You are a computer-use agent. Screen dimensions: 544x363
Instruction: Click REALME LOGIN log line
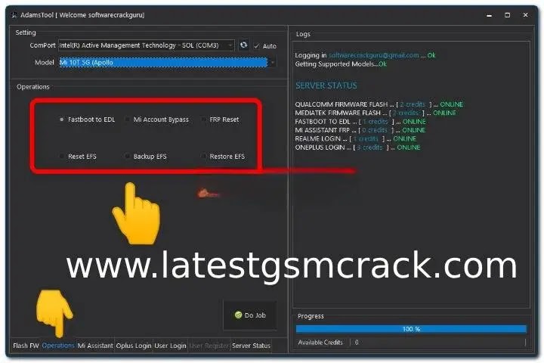(356, 138)
